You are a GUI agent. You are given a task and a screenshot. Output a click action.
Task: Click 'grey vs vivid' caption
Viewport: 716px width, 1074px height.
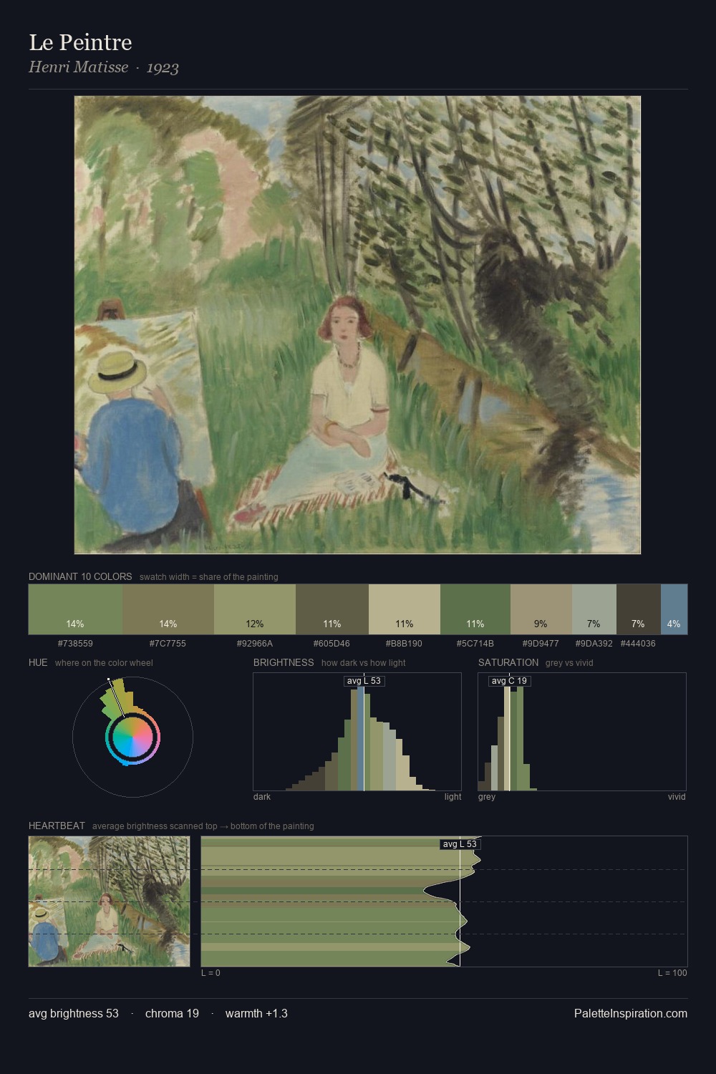(570, 663)
